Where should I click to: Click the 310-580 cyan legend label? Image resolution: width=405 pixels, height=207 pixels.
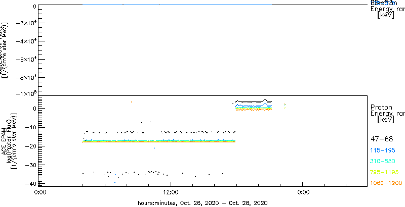tap(383, 162)
